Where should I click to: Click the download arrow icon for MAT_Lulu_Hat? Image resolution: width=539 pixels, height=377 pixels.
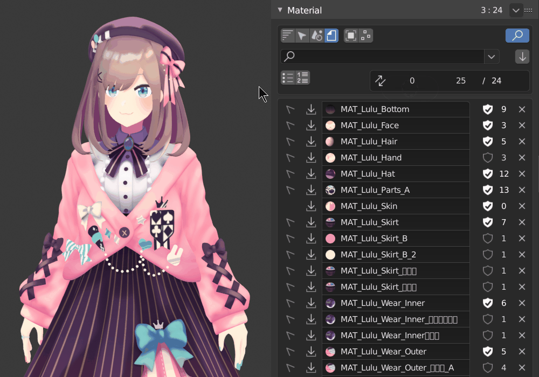pos(311,174)
